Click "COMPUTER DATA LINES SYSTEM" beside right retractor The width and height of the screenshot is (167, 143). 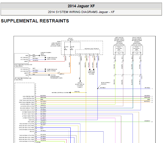(x=52, y=58)
